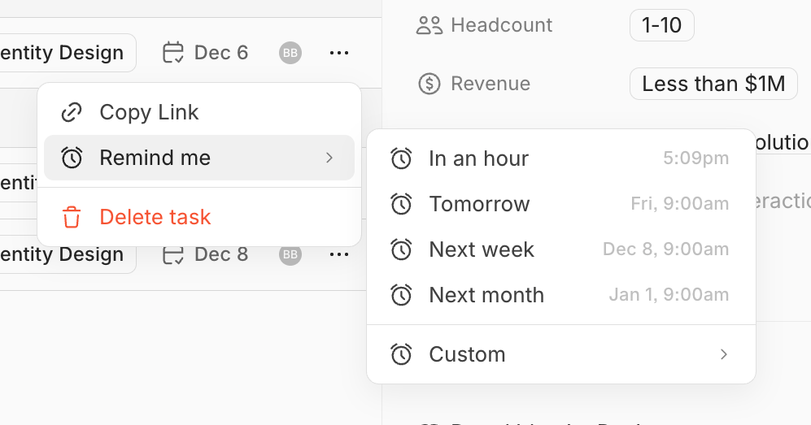Click the BB avatar on the Dec 6 task

pyautogui.click(x=290, y=54)
